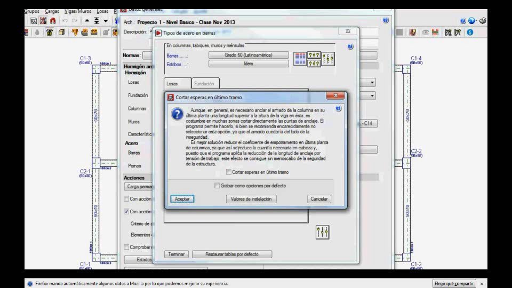Open the Cargas menu
The width and height of the screenshot is (512, 288).
[52, 11]
